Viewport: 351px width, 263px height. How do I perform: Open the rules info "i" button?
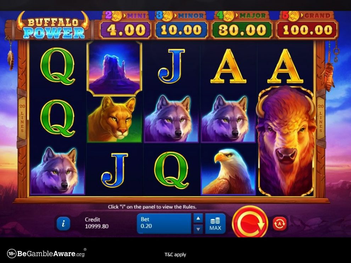[63, 223]
